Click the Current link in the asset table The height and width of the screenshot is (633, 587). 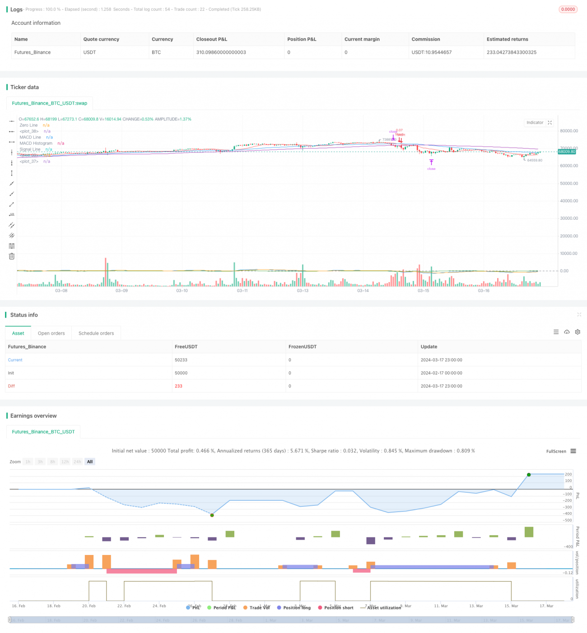point(15,360)
